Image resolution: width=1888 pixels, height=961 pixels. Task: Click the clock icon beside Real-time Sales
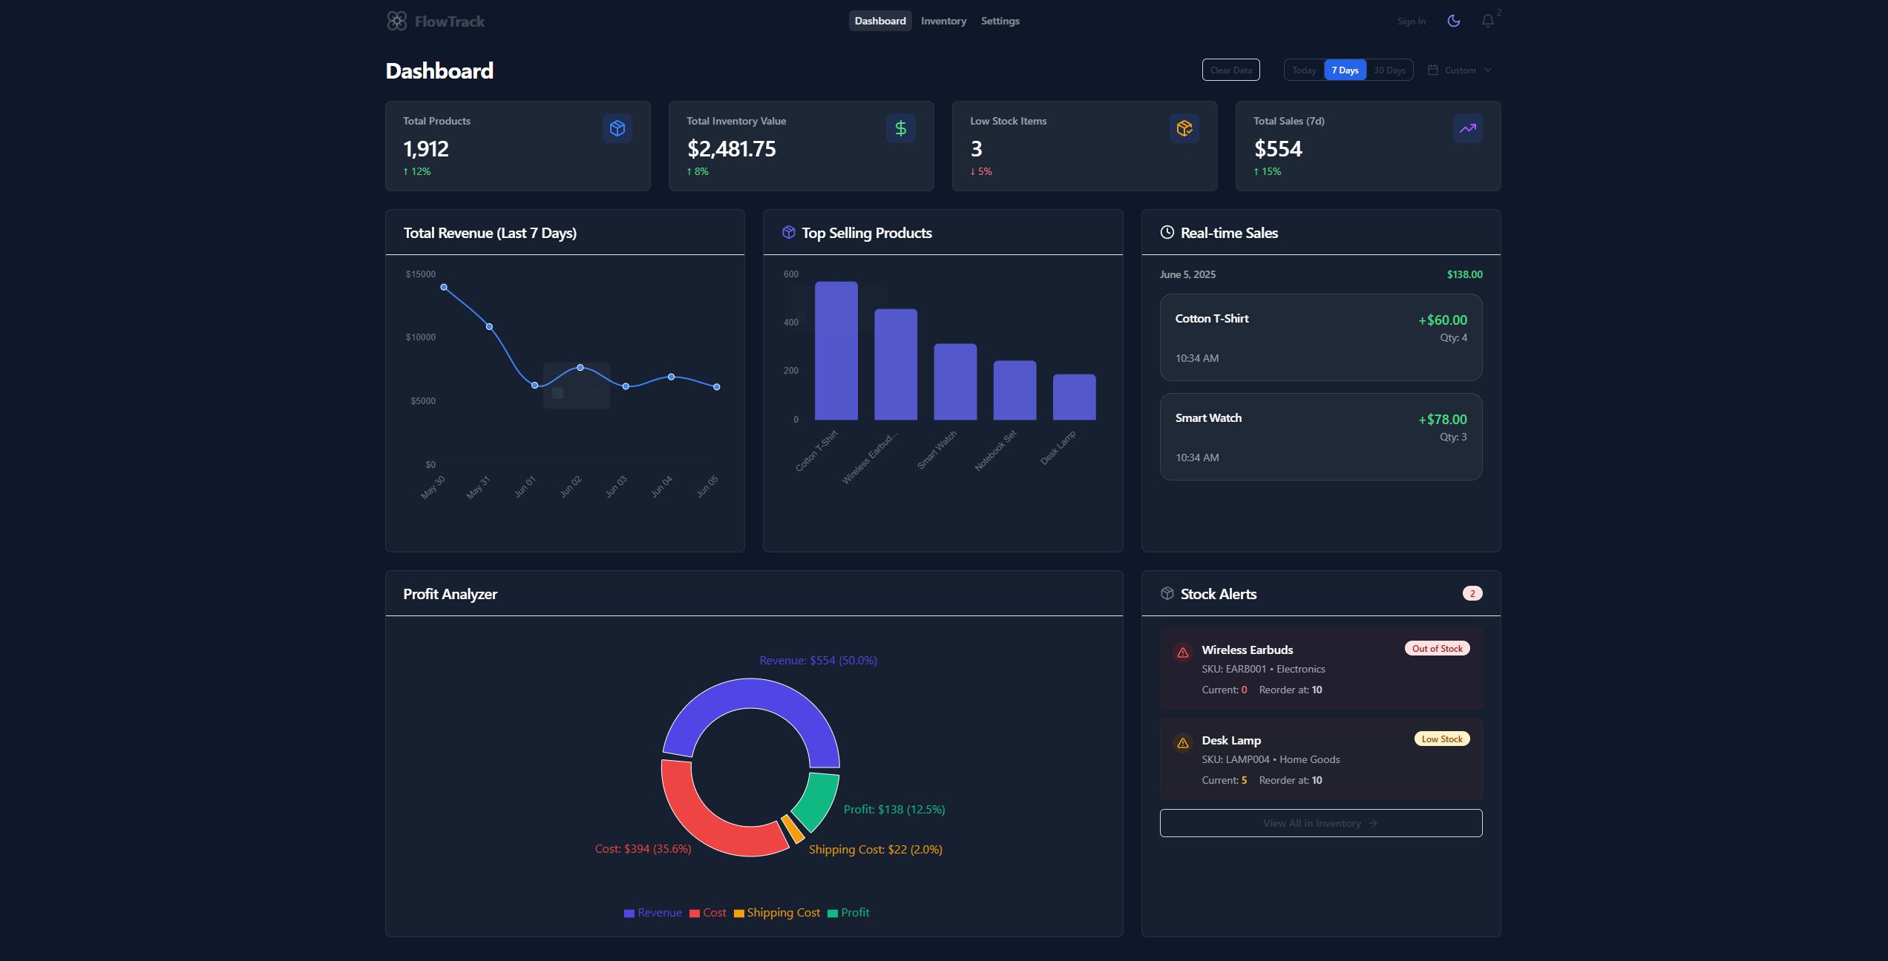click(x=1167, y=232)
